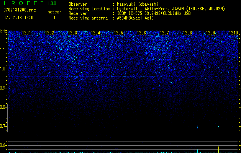
Task: Click the faint cyan echo near 1208
Action: [x=197, y=127]
